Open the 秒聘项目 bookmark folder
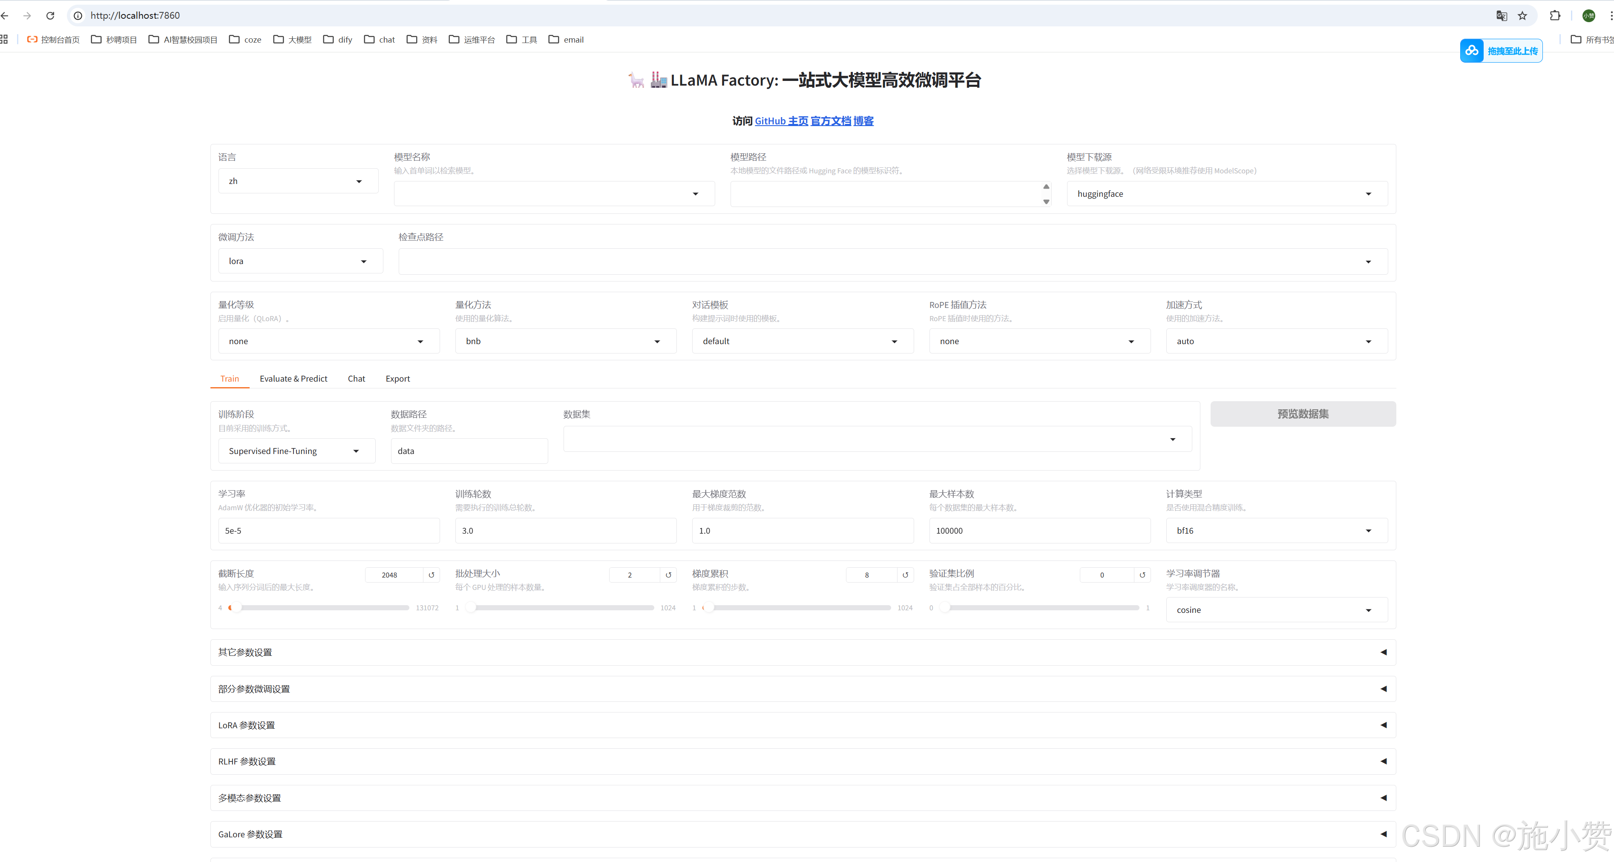Image resolution: width=1614 pixels, height=862 pixels. [114, 40]
